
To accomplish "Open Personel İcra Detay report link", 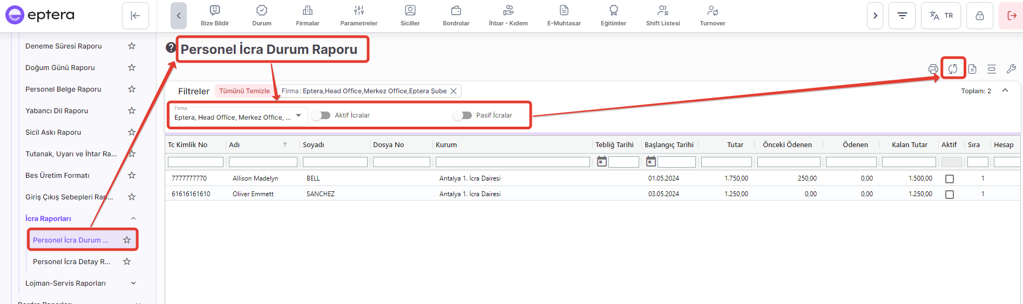I will coord(71,261).
